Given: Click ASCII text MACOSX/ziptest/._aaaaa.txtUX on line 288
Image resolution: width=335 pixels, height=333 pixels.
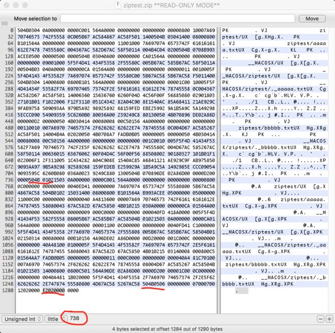Looking at the screenshot, I should tap(267, 89).
